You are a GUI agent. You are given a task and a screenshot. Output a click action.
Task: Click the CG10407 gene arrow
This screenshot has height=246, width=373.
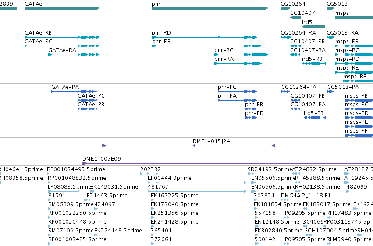click(295, 18)
